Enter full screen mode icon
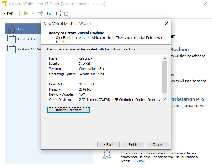The image size is (212, 168). (58, 13)
